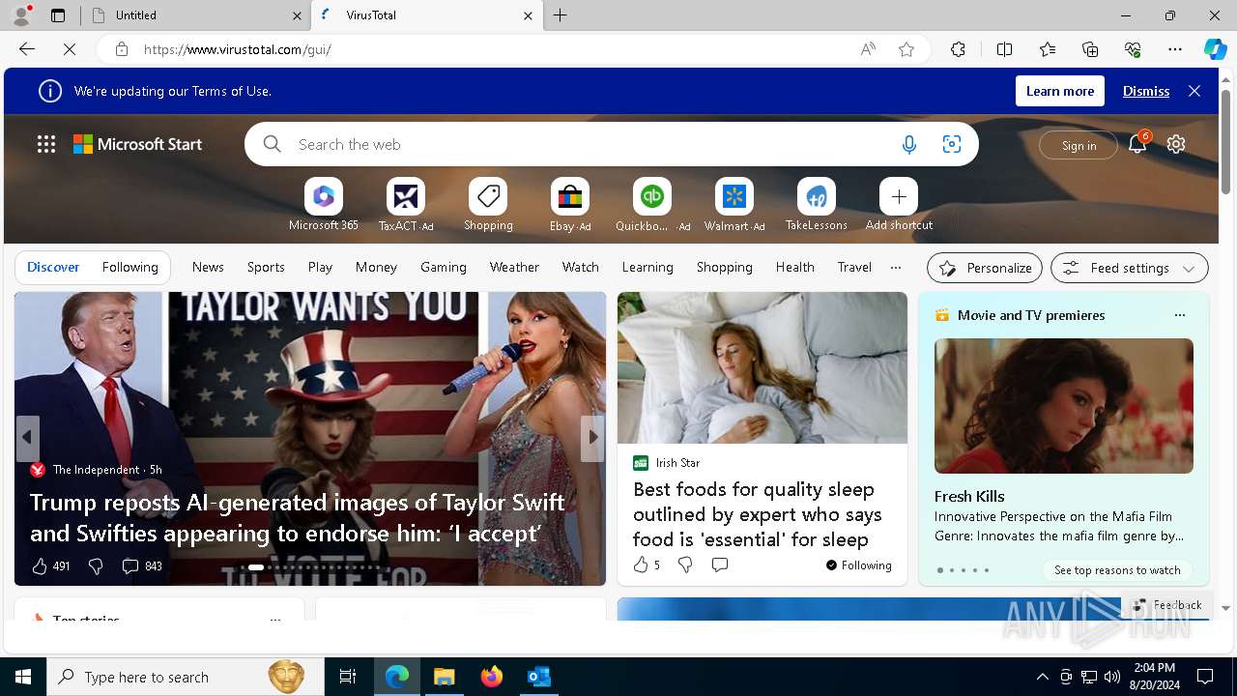Image resolution: width=1237 pixels, height=696 pixels.
Task: Open comments on Trump Taylor Swift story
Action: (x=142, y=566)
